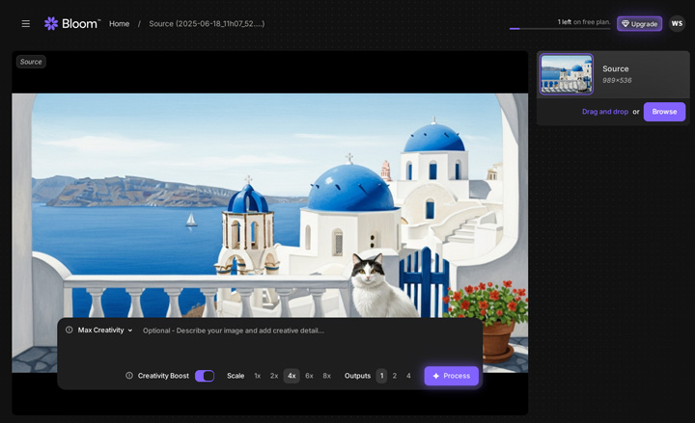Click the Bloom flower logo
This screenshot has width=695, height=423.
pos(51,23)
